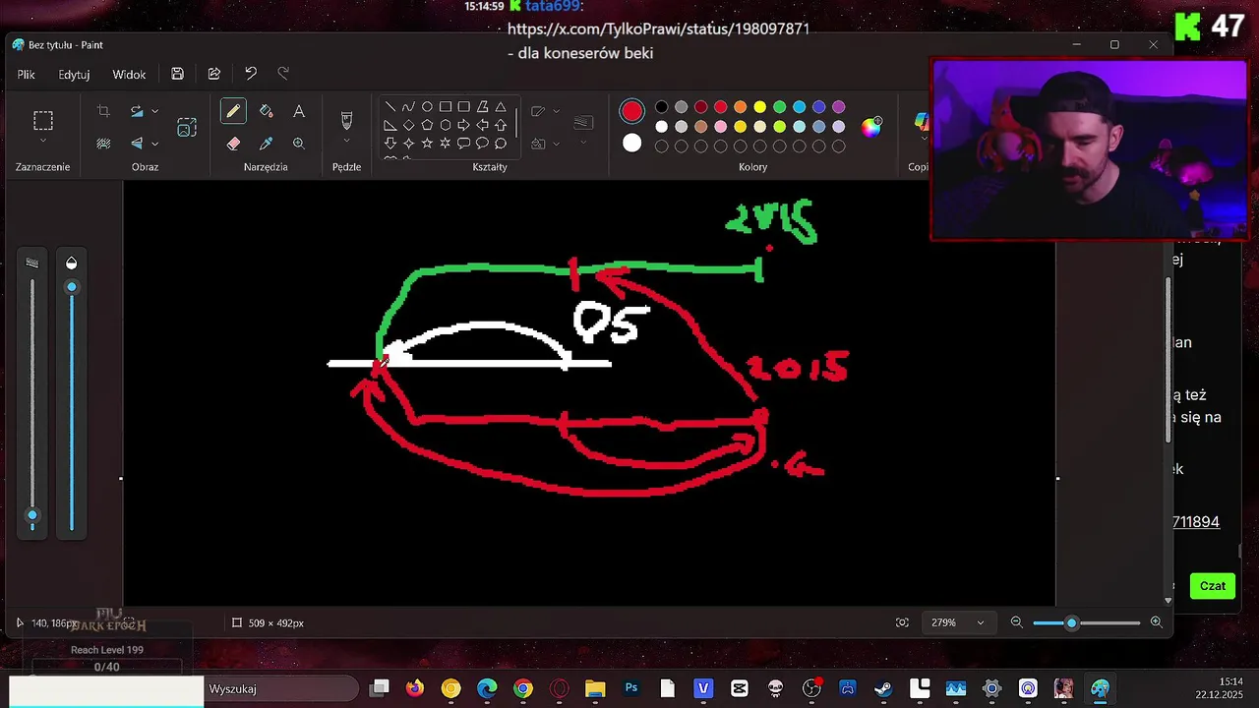This screenshot has width=1259, height=708.
Task: Select the rectangular Selection tool
Action: tap(43, 121)
